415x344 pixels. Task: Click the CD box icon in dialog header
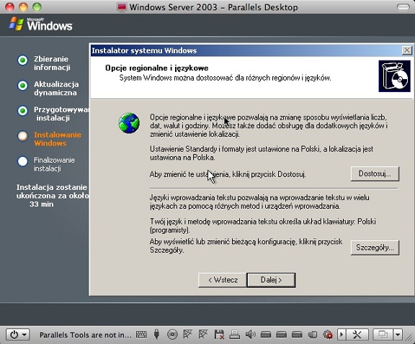(394, 76)
